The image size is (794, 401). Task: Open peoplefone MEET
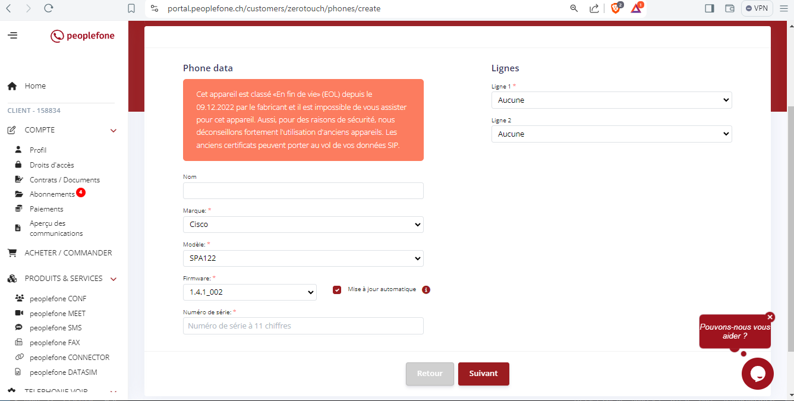(58, 314)
